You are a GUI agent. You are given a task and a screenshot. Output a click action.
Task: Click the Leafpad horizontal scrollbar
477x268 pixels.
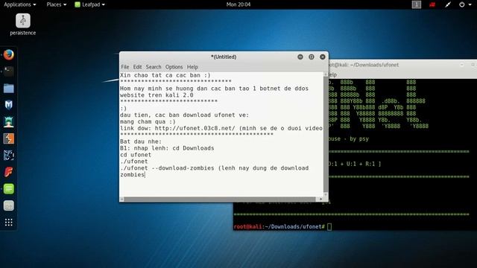[221, 199]
